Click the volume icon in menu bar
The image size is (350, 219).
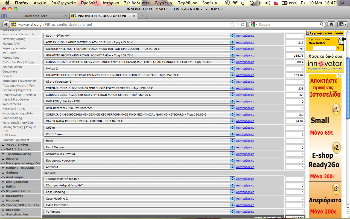pyautogui.click(x=268, y=3)
